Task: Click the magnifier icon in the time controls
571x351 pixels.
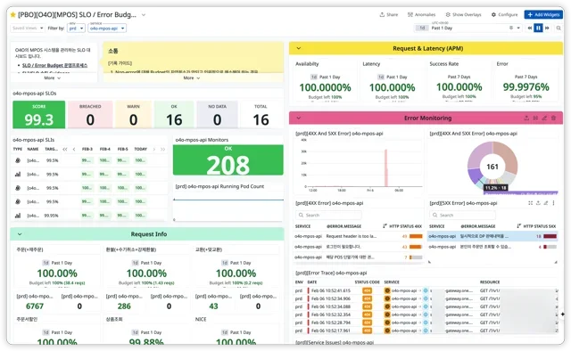Action: point(559,28)
